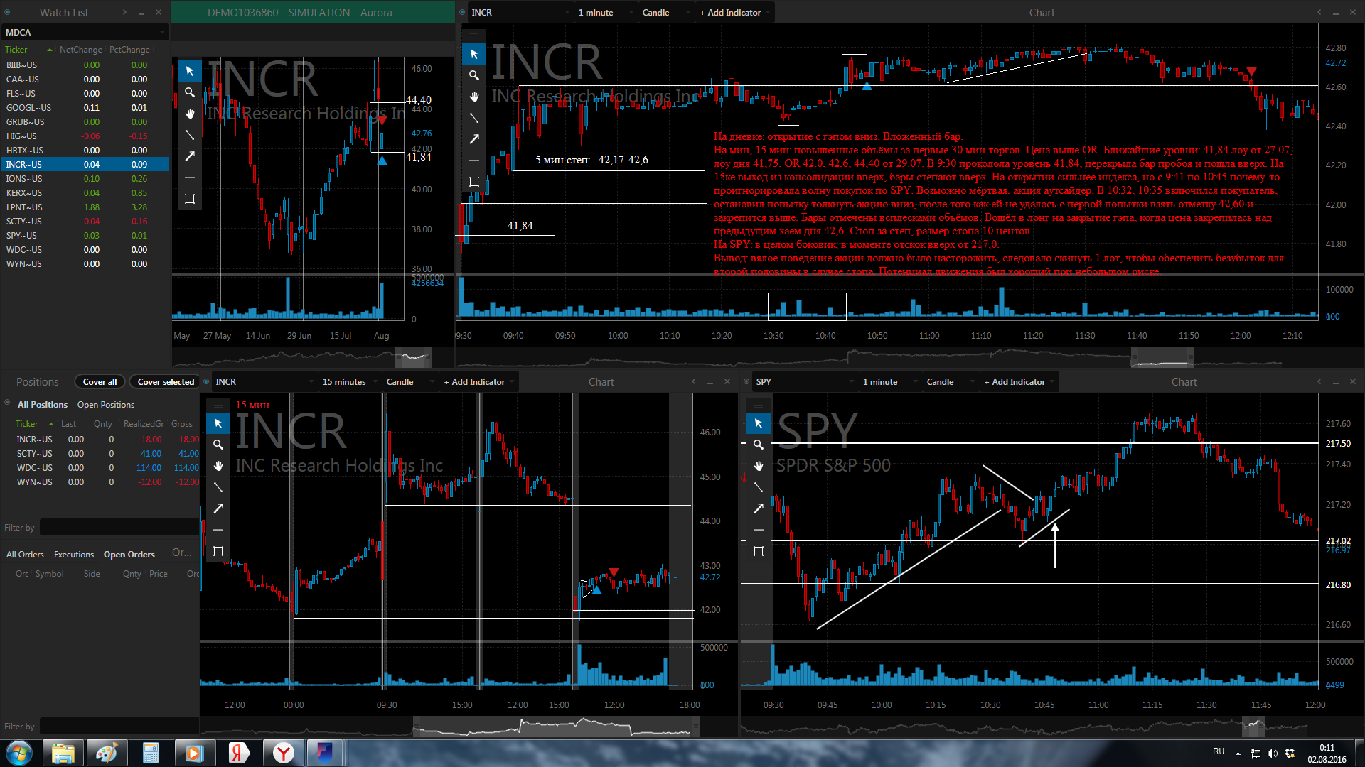Select horizontal line tool in INCR 1 minute chart
The image size is (1365, 767).
474,161
